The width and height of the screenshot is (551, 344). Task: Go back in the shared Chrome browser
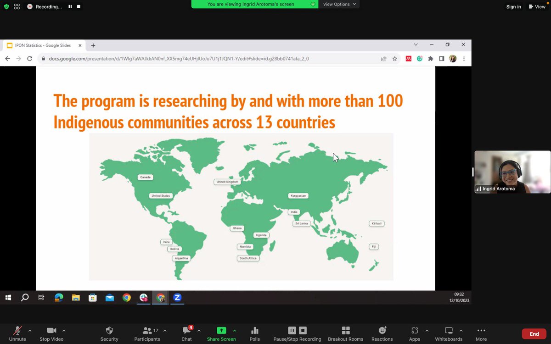[x=7, y=59]
